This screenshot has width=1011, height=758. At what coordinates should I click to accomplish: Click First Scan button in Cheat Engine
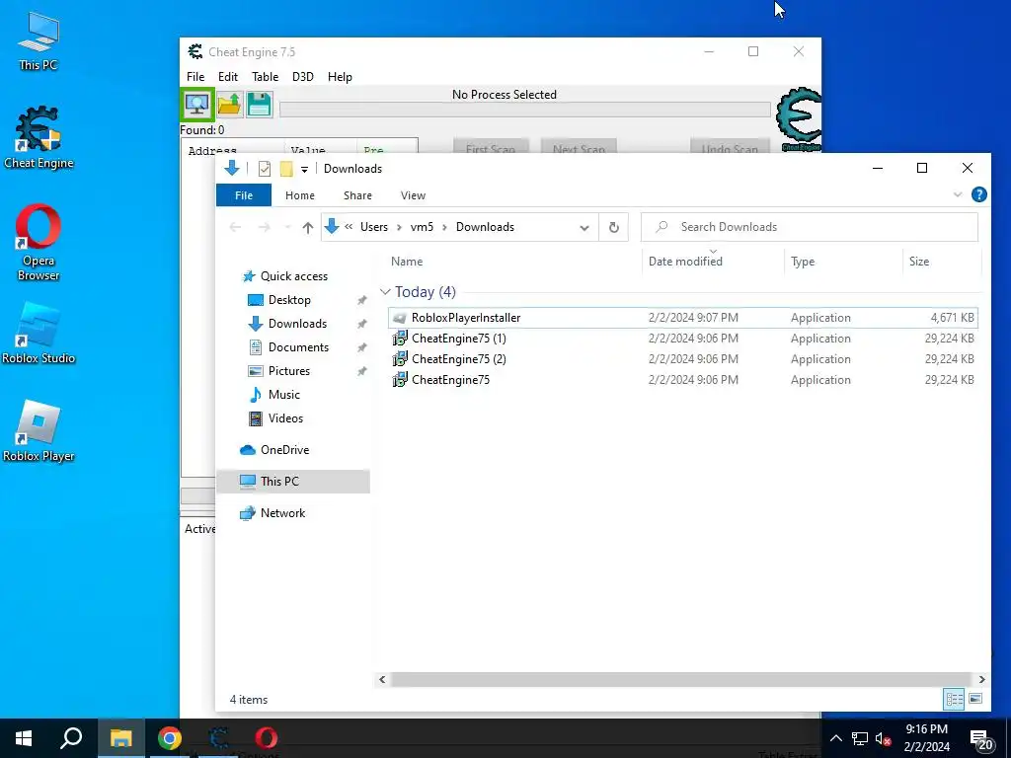[491, 146]
